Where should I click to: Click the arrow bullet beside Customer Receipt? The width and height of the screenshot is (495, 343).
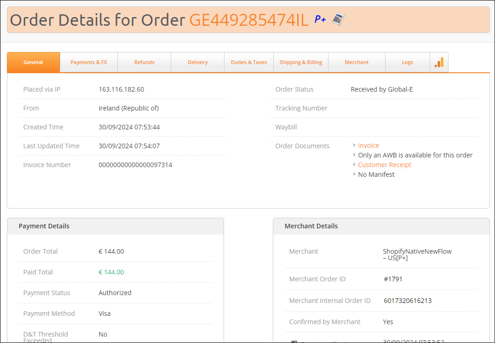tap(354, 164)
